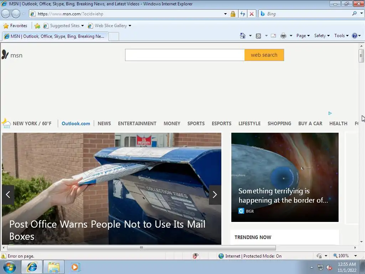Open Windows Explorer folder on taskbar
This screenshot has width=365, height=274.
54,267
